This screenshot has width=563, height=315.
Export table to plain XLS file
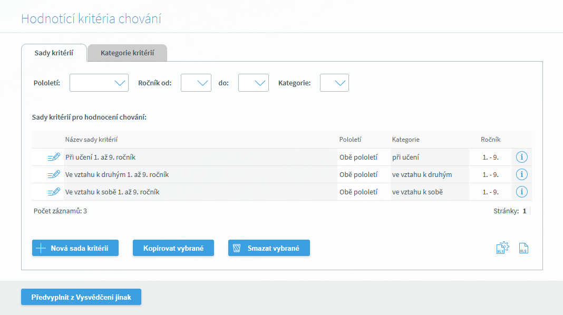click(x=523, y=248)
